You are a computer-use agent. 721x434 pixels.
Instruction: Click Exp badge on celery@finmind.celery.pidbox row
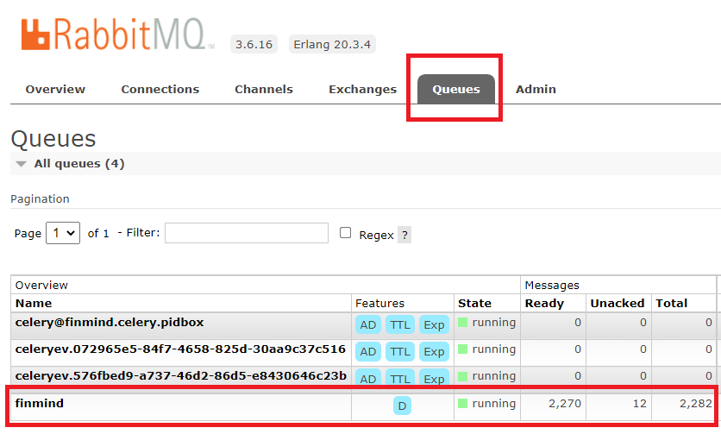tap(434, 324)
